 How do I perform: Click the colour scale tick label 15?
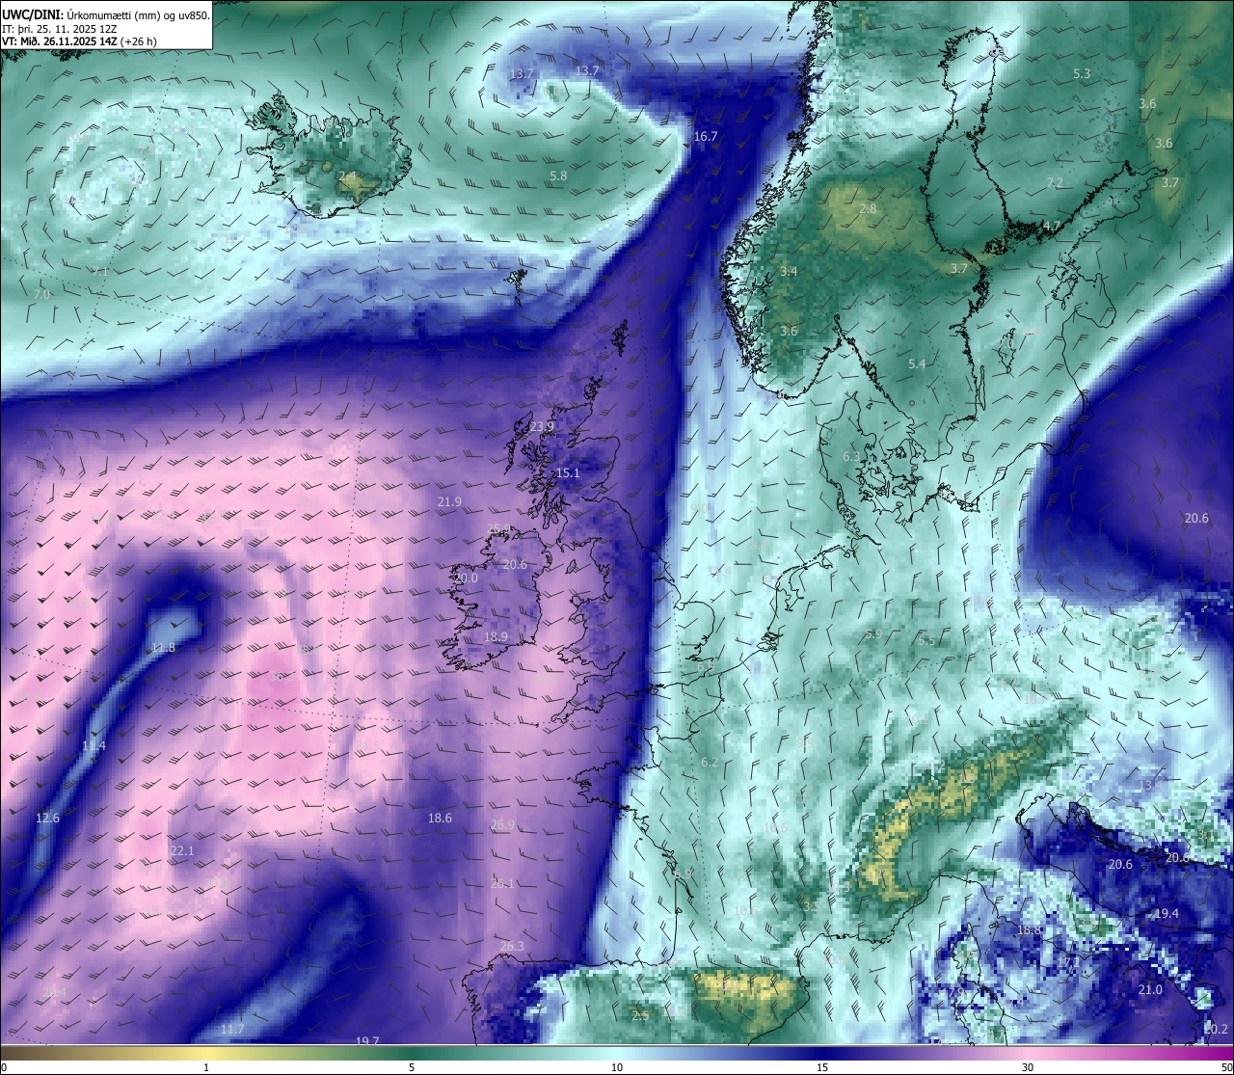[822, 1067]
